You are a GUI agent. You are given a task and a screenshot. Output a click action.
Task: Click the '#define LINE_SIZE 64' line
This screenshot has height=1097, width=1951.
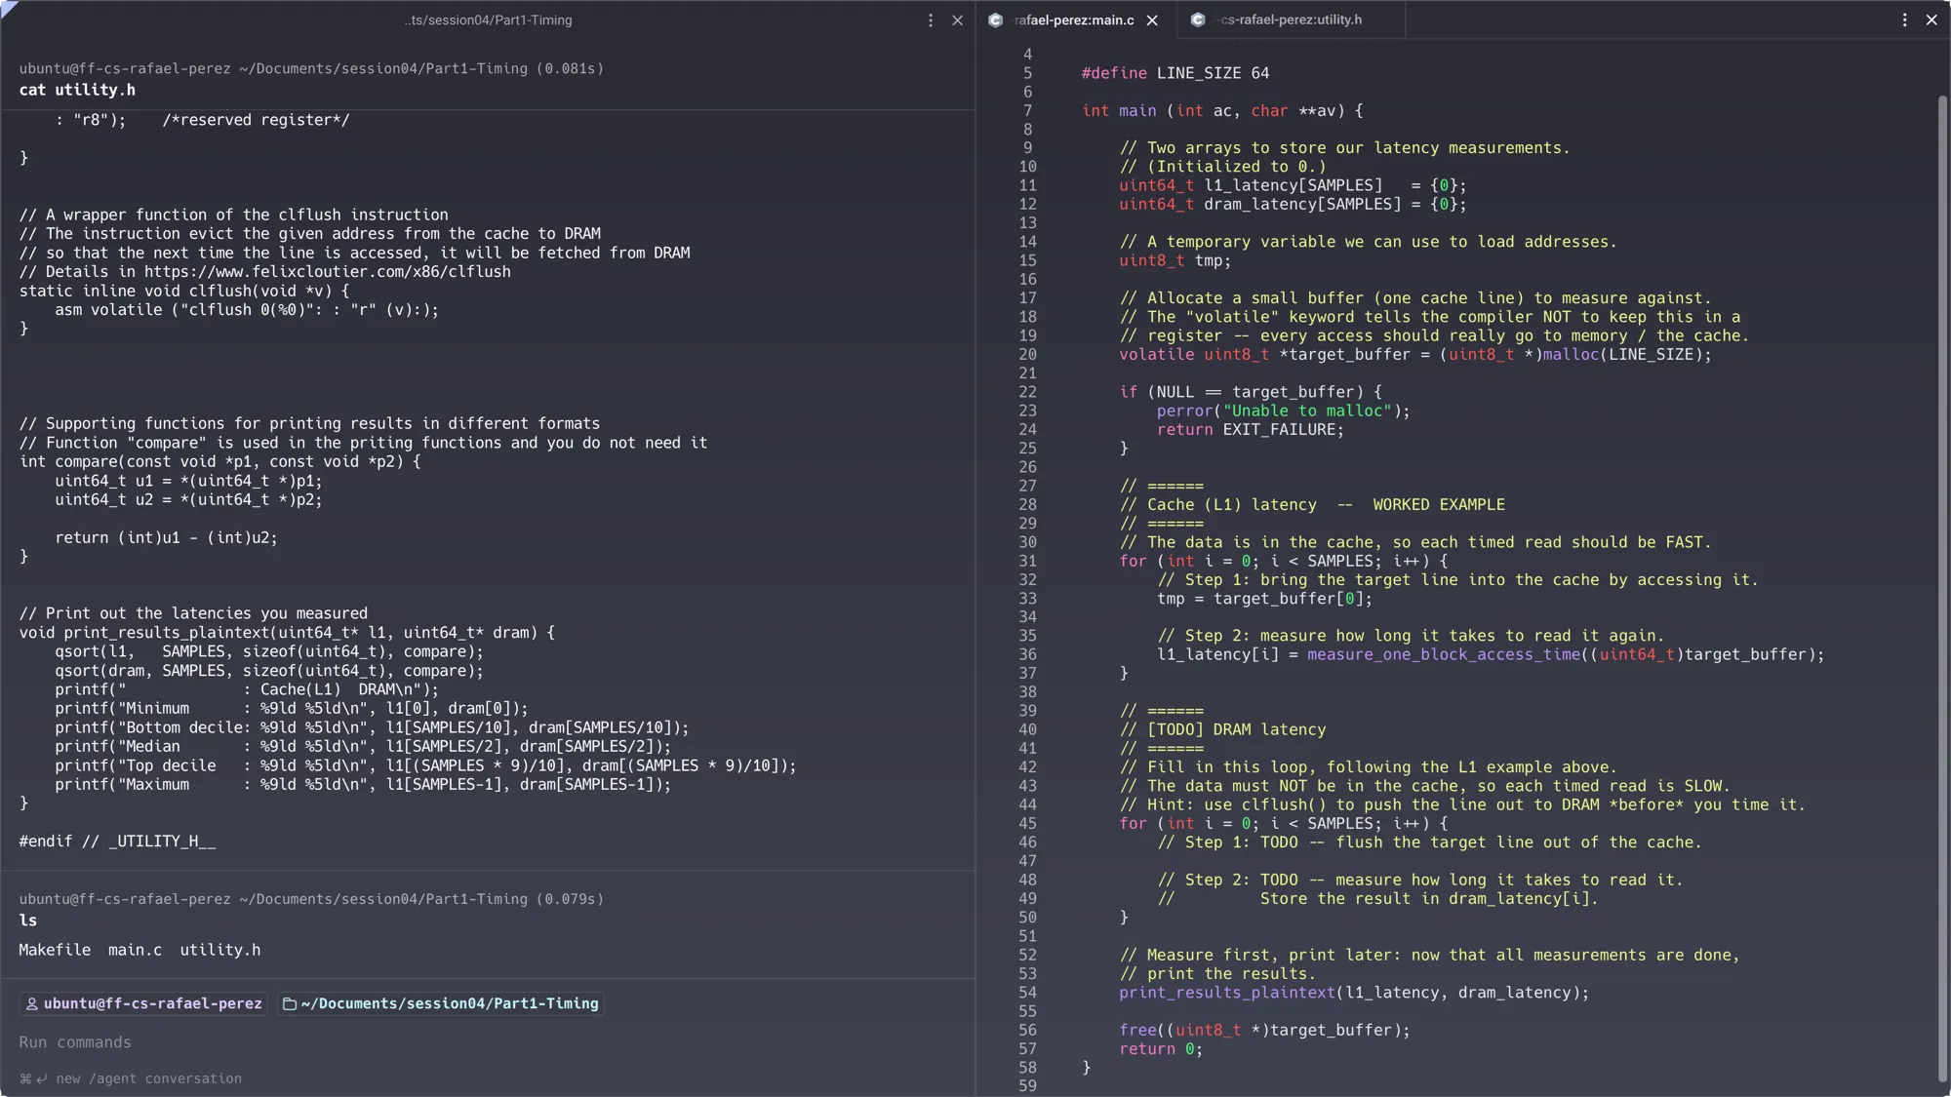tap(1175, 73)
